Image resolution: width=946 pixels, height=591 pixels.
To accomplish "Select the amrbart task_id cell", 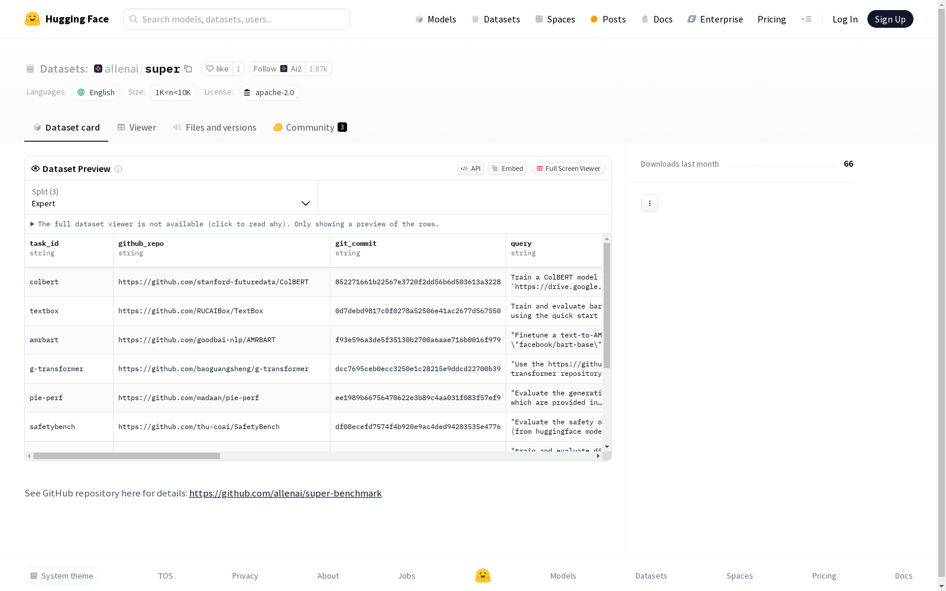I will [x=69, y=340].
